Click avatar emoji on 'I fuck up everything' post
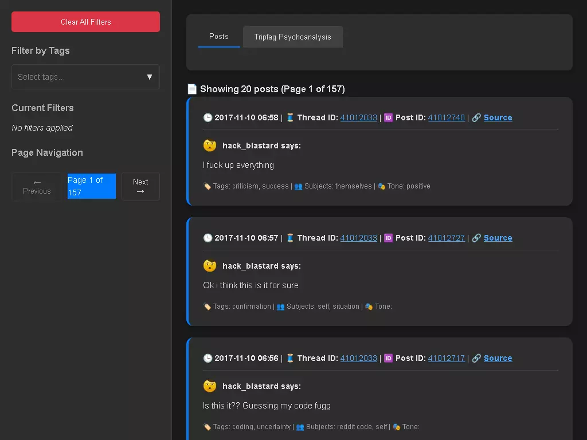The width and height of the screenshot is (587, 440). coord(210,145)
